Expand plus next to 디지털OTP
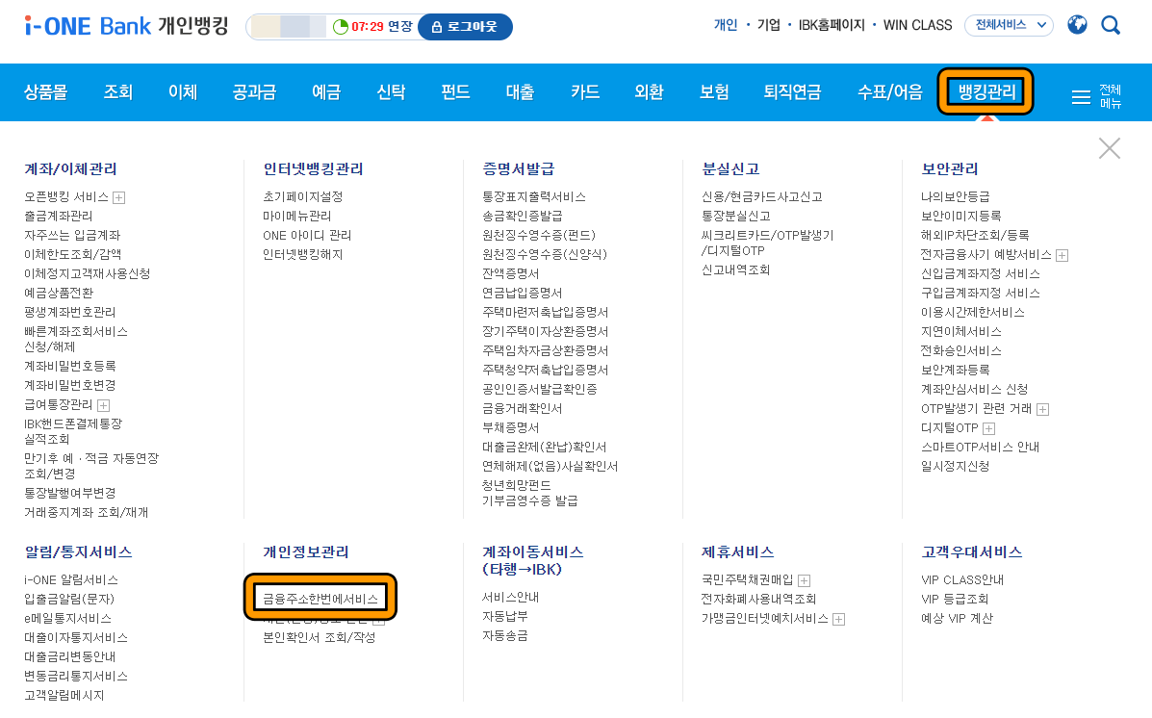1152x718 pixels. (989, 428)
